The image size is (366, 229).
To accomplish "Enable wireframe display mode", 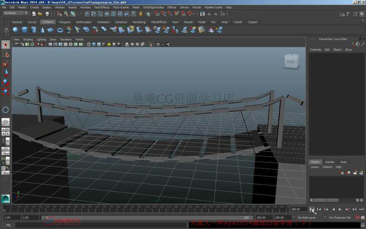I will [89, 44].
